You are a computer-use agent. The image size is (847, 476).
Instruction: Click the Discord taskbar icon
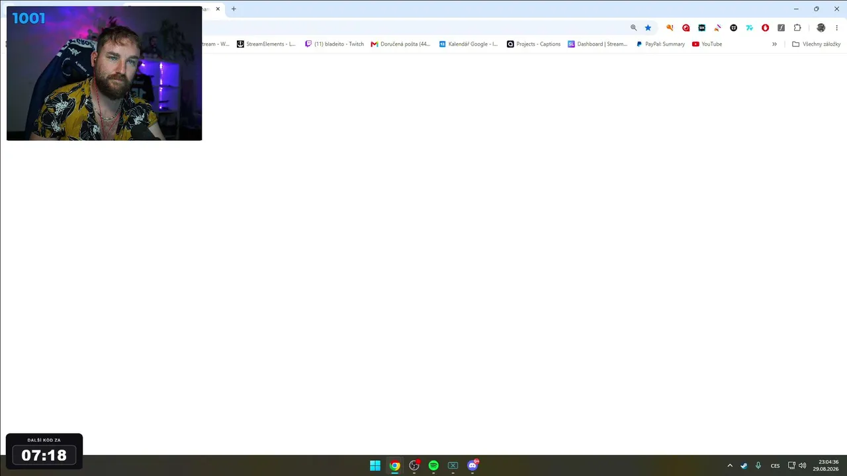472,465
